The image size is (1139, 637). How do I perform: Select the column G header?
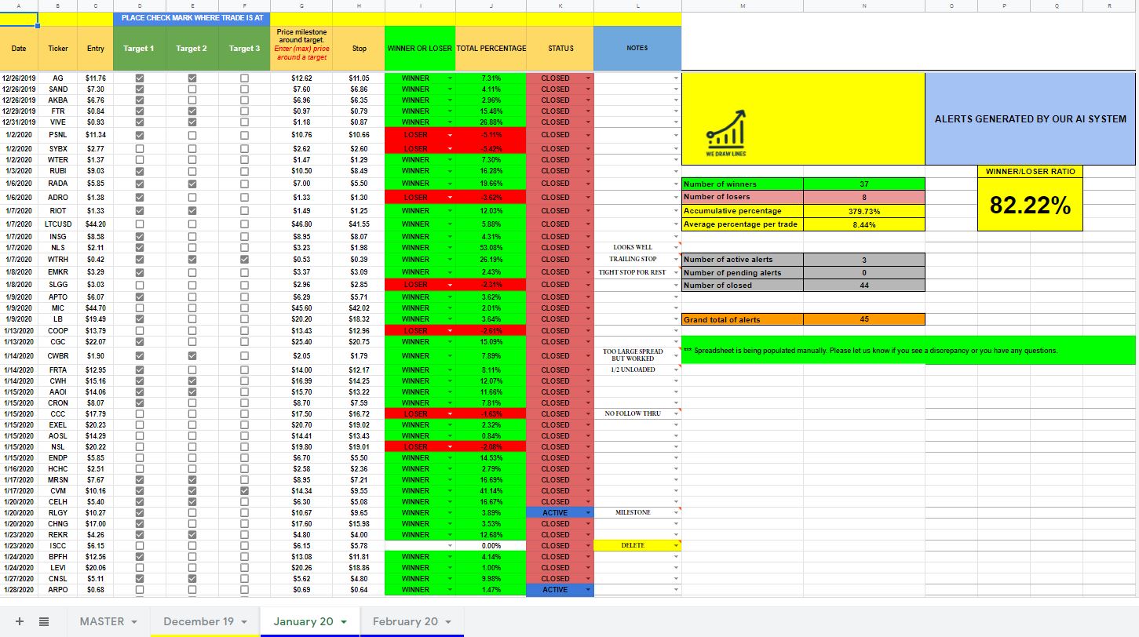pos(301,5)
